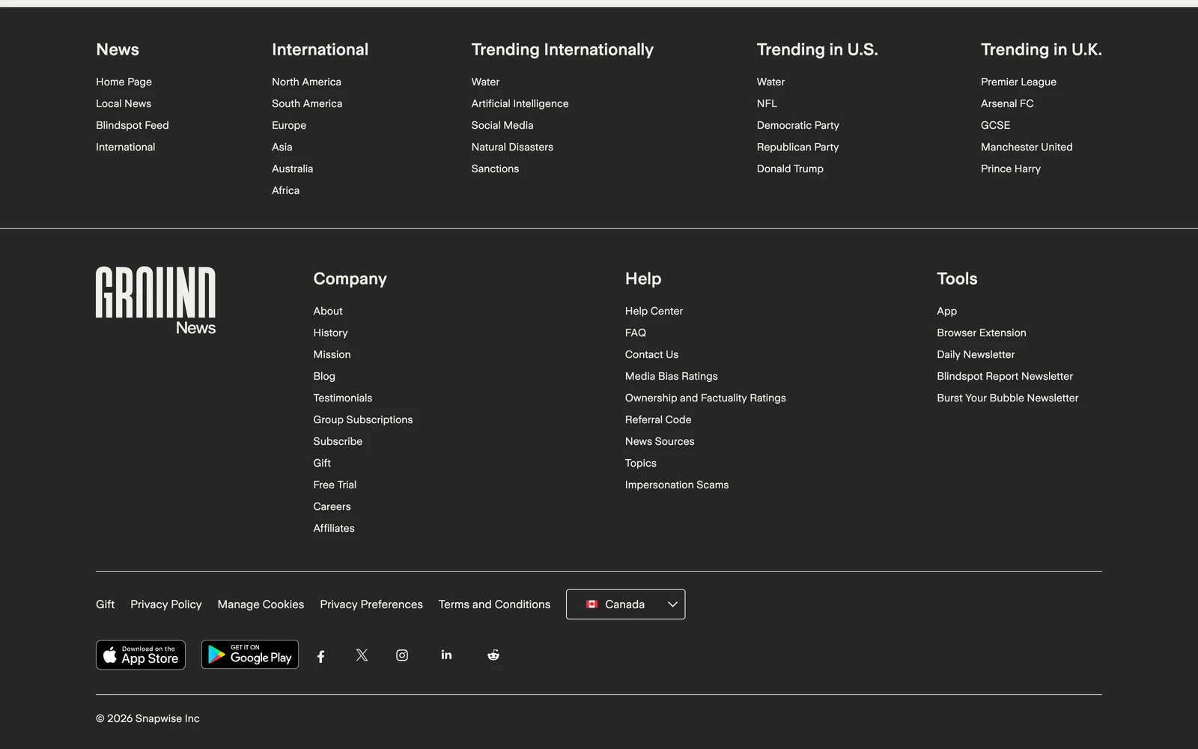Viewport: 1198px width, 749px height.
Task: Open Blindspot Feed link
Action: [133, 125]
